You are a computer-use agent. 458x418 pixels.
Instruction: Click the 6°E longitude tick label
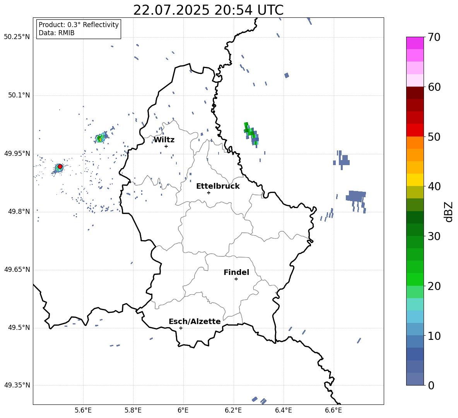click(183, 410)
